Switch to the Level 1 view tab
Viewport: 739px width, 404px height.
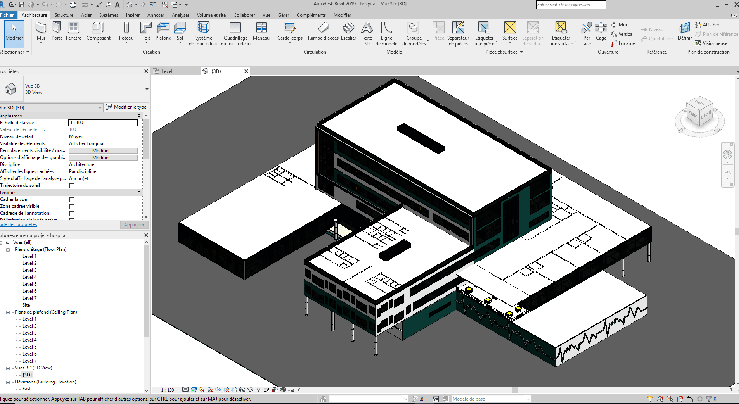coord(169,71)
